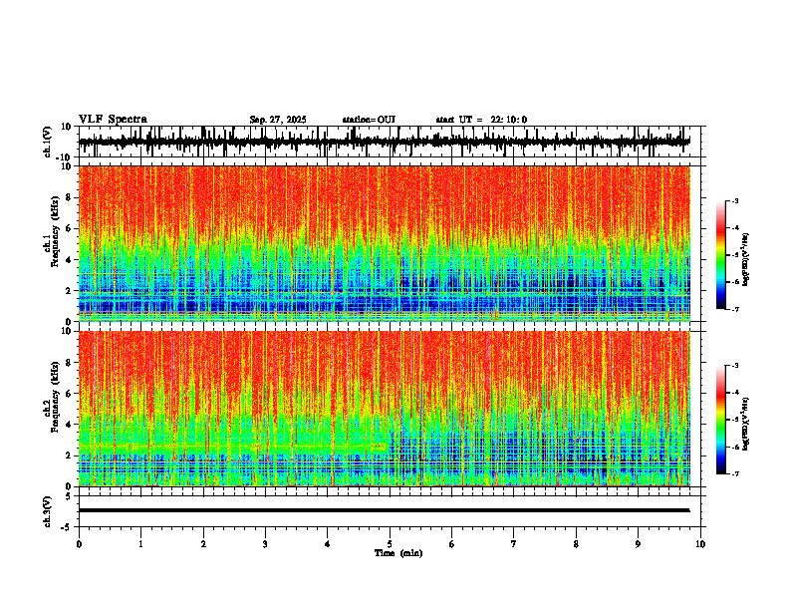Click the "8" kHz tick on ch.1 frequency axis
Screen dimensions: 789x610
[x=69, y=197]
